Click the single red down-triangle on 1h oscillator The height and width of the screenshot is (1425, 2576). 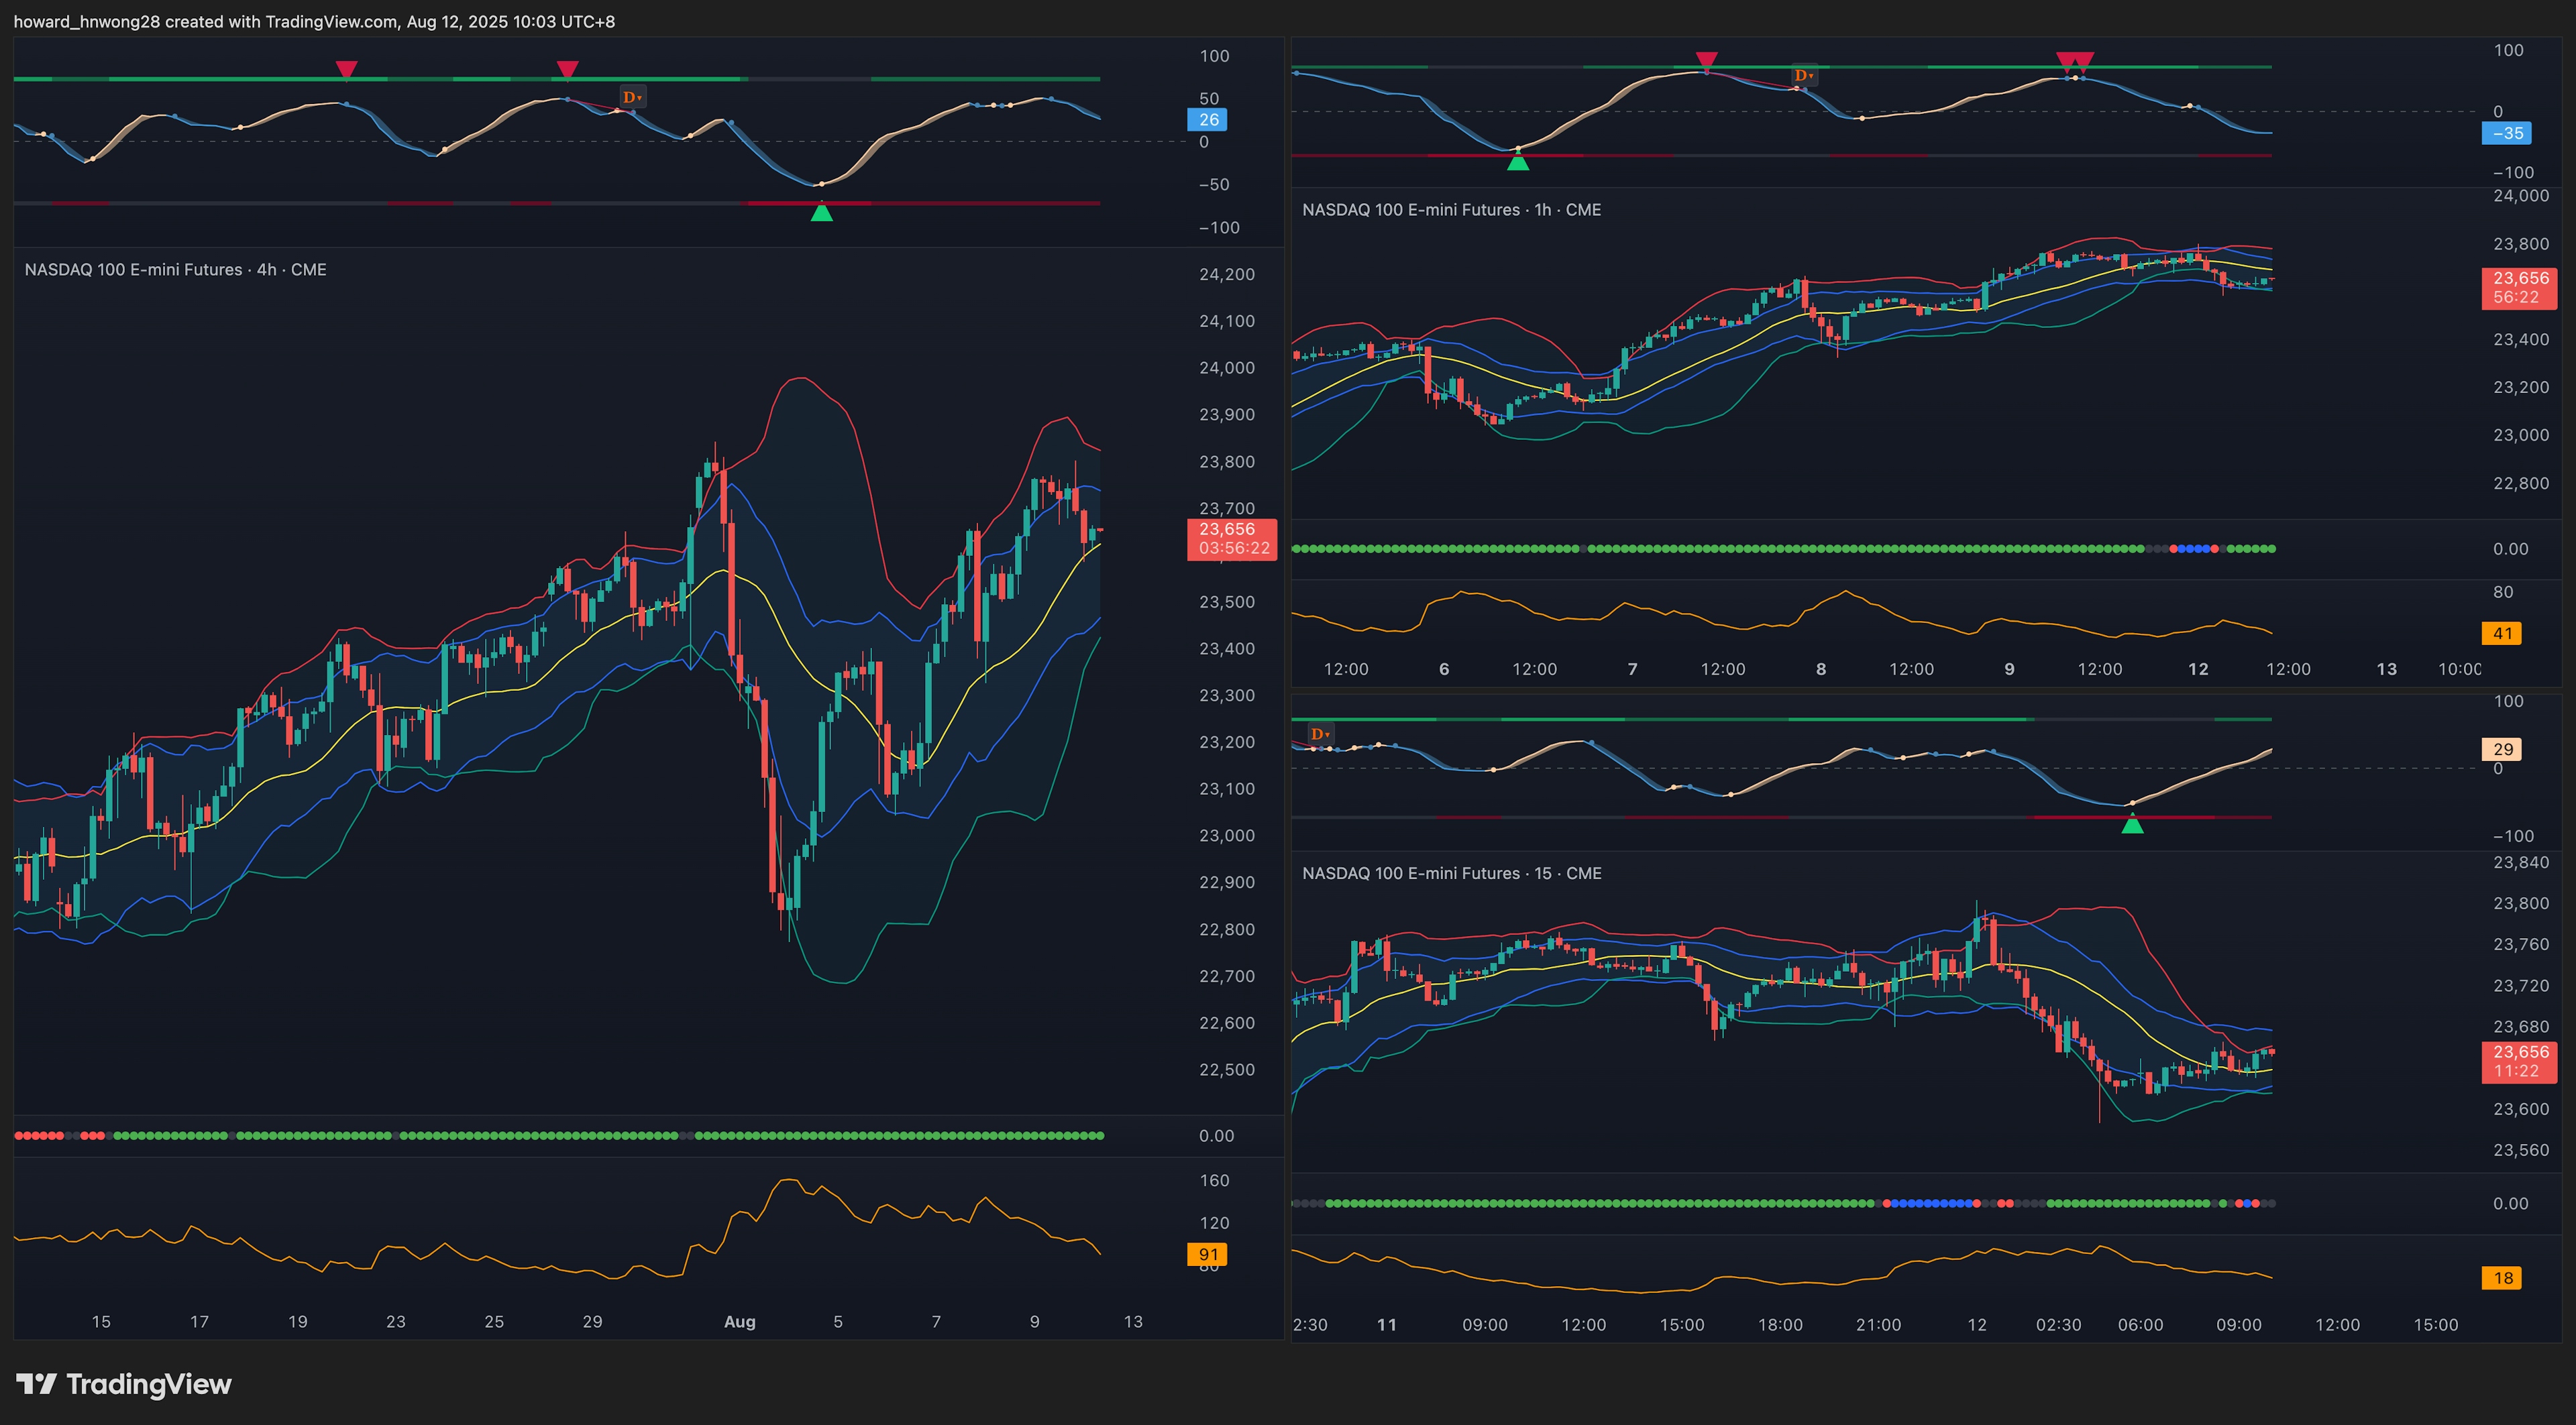point(1707,60)
